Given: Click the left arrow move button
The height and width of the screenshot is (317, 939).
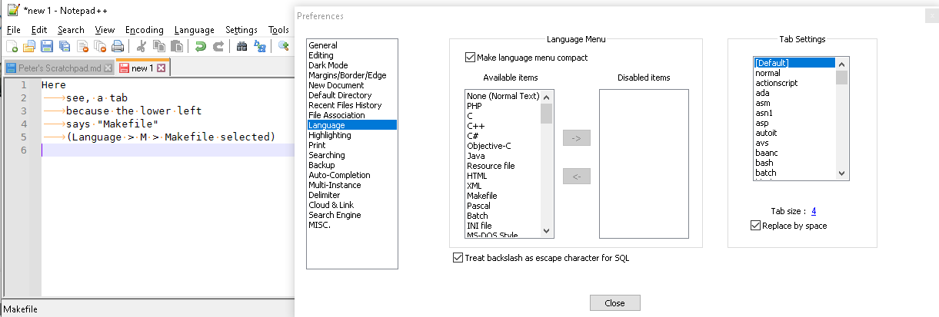Looking at the screenshot, I should (577, 177).
